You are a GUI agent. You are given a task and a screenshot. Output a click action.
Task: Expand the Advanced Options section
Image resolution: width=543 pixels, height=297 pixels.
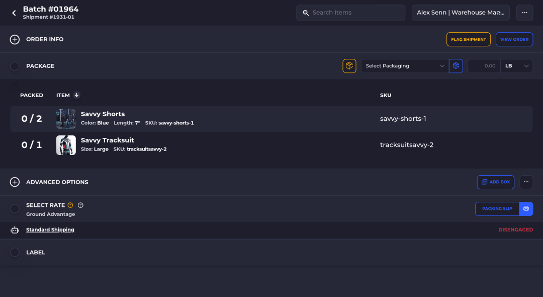point(15,182)
